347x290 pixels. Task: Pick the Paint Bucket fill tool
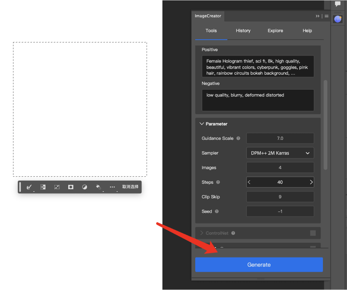click(98, 187)
